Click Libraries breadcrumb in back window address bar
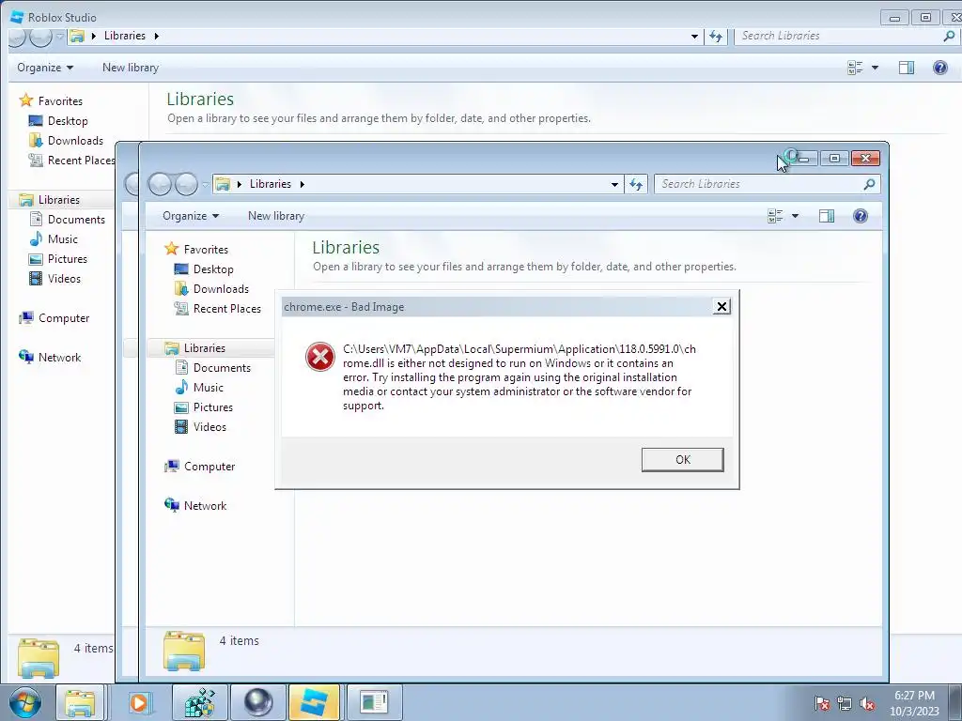This screenshot has width=962, height=721. [x=125, y=36]
